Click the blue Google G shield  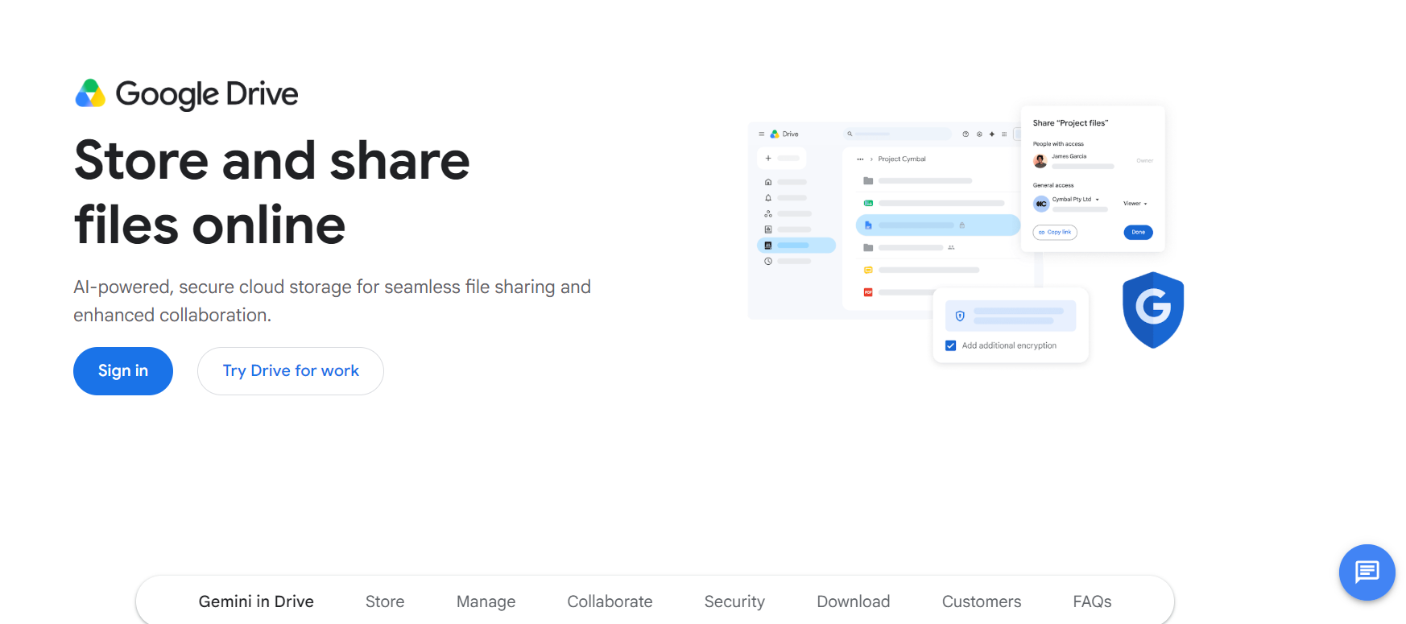[1153, 310]
